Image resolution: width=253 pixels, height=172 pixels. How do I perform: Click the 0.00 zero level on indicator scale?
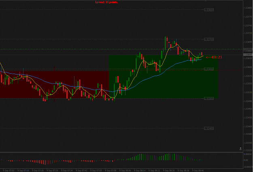[246, 160]
